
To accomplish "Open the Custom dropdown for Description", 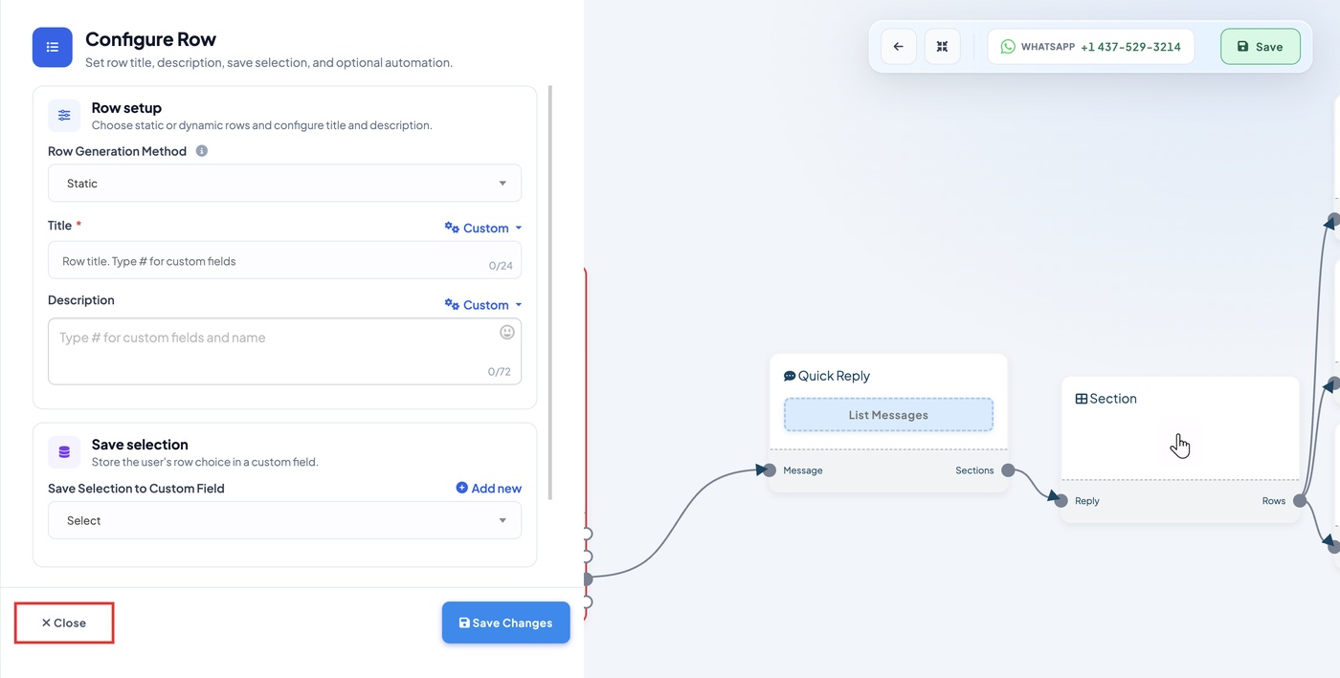I will [x=484, y=305].
